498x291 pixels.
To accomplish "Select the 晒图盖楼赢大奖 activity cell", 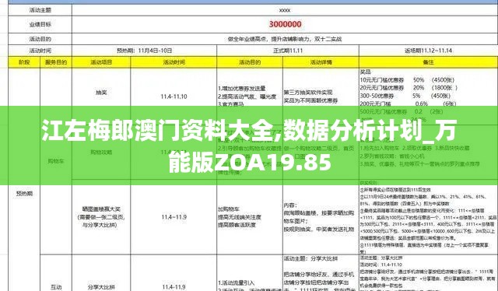I will tap(101, 217).
